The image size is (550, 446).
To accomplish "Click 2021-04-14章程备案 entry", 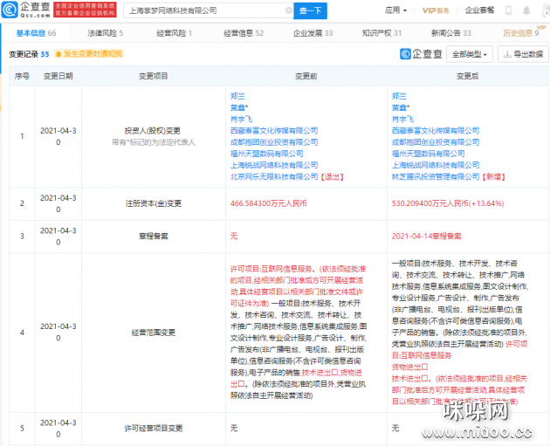I will 427,237.
